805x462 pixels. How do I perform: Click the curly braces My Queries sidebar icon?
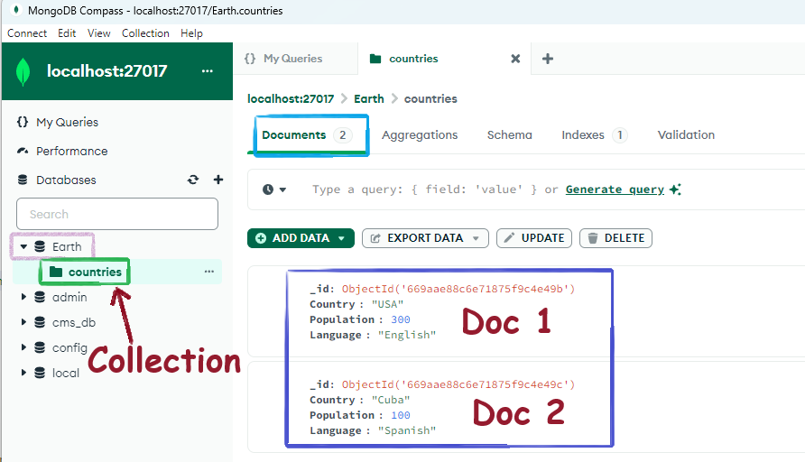tap(22, 122)
